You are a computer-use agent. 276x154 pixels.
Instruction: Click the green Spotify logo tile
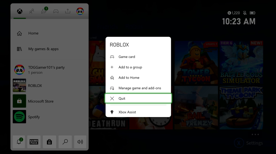click(x=19, y=117)
